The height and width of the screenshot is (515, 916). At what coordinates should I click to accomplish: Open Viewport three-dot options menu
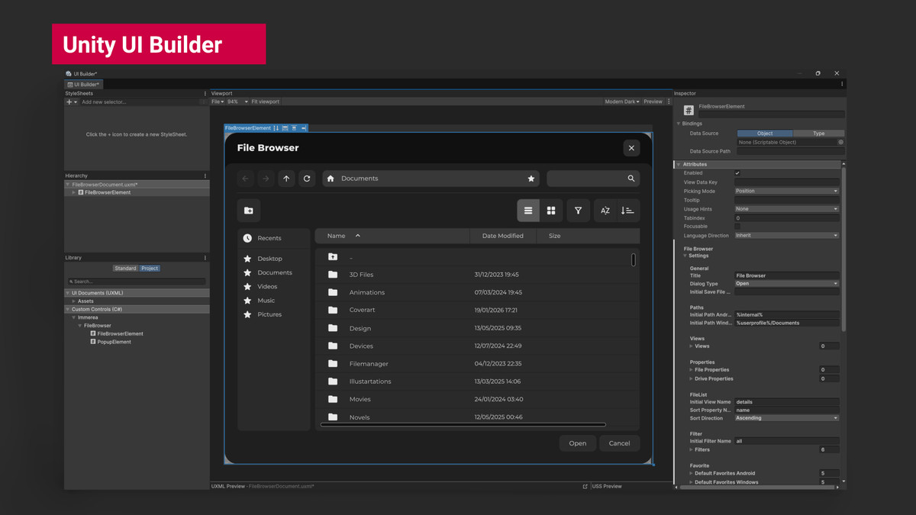pos(669,101)
